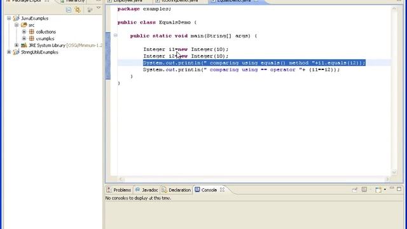Click the main method declaration line
Image resolution: width=407 pixels, height=229 pixels.
click(x=193, y=36)
